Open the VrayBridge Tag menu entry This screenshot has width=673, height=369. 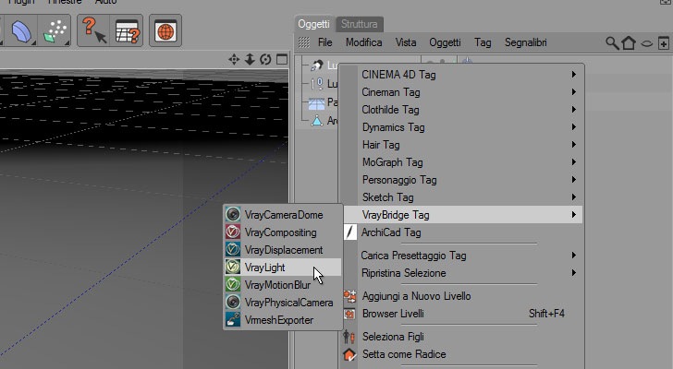(x=462, y=214)
